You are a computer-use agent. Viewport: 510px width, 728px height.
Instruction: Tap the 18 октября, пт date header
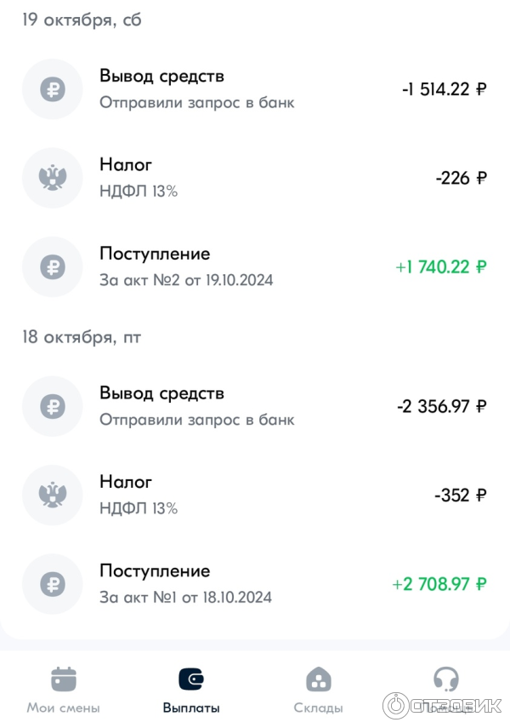tap(82, 337)
